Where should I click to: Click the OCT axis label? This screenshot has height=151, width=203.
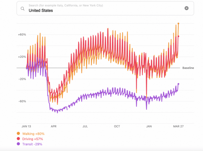(x=117, y=127)
